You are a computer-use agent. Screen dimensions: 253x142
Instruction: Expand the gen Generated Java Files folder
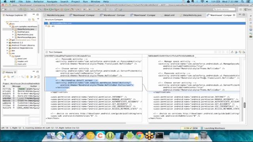[x=8, y=40]
